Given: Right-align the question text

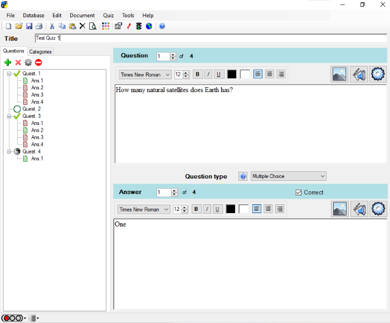Looking at the screenshot, I should tap(281, 74).
